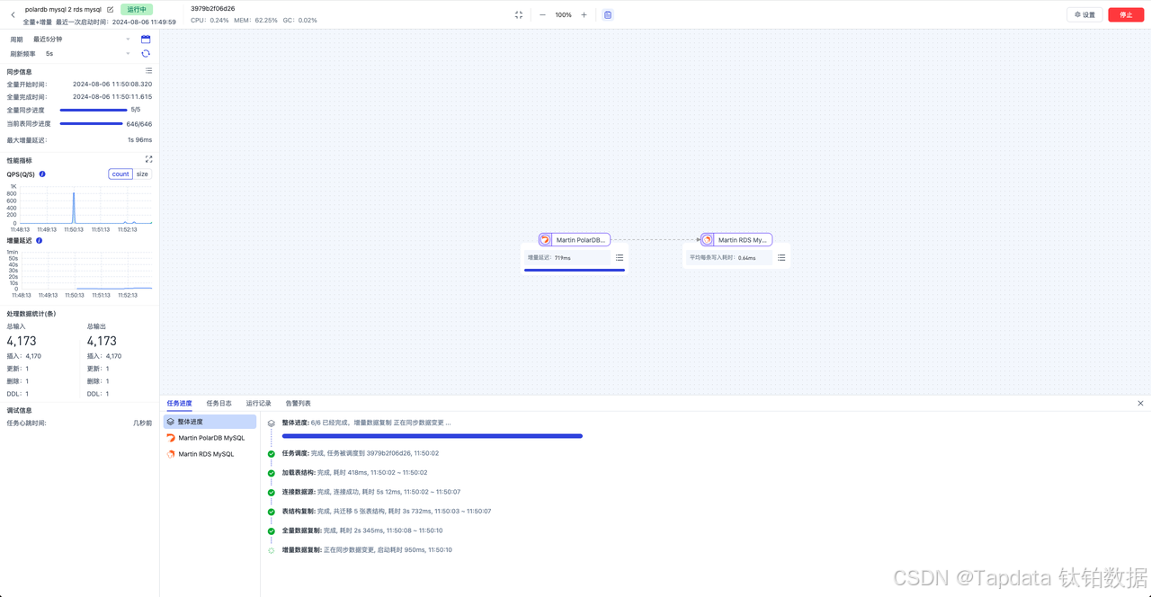The image size is (1151, 597).
Task: Zoom in canvas with plus icon
Action: click(x=584, y=14)
